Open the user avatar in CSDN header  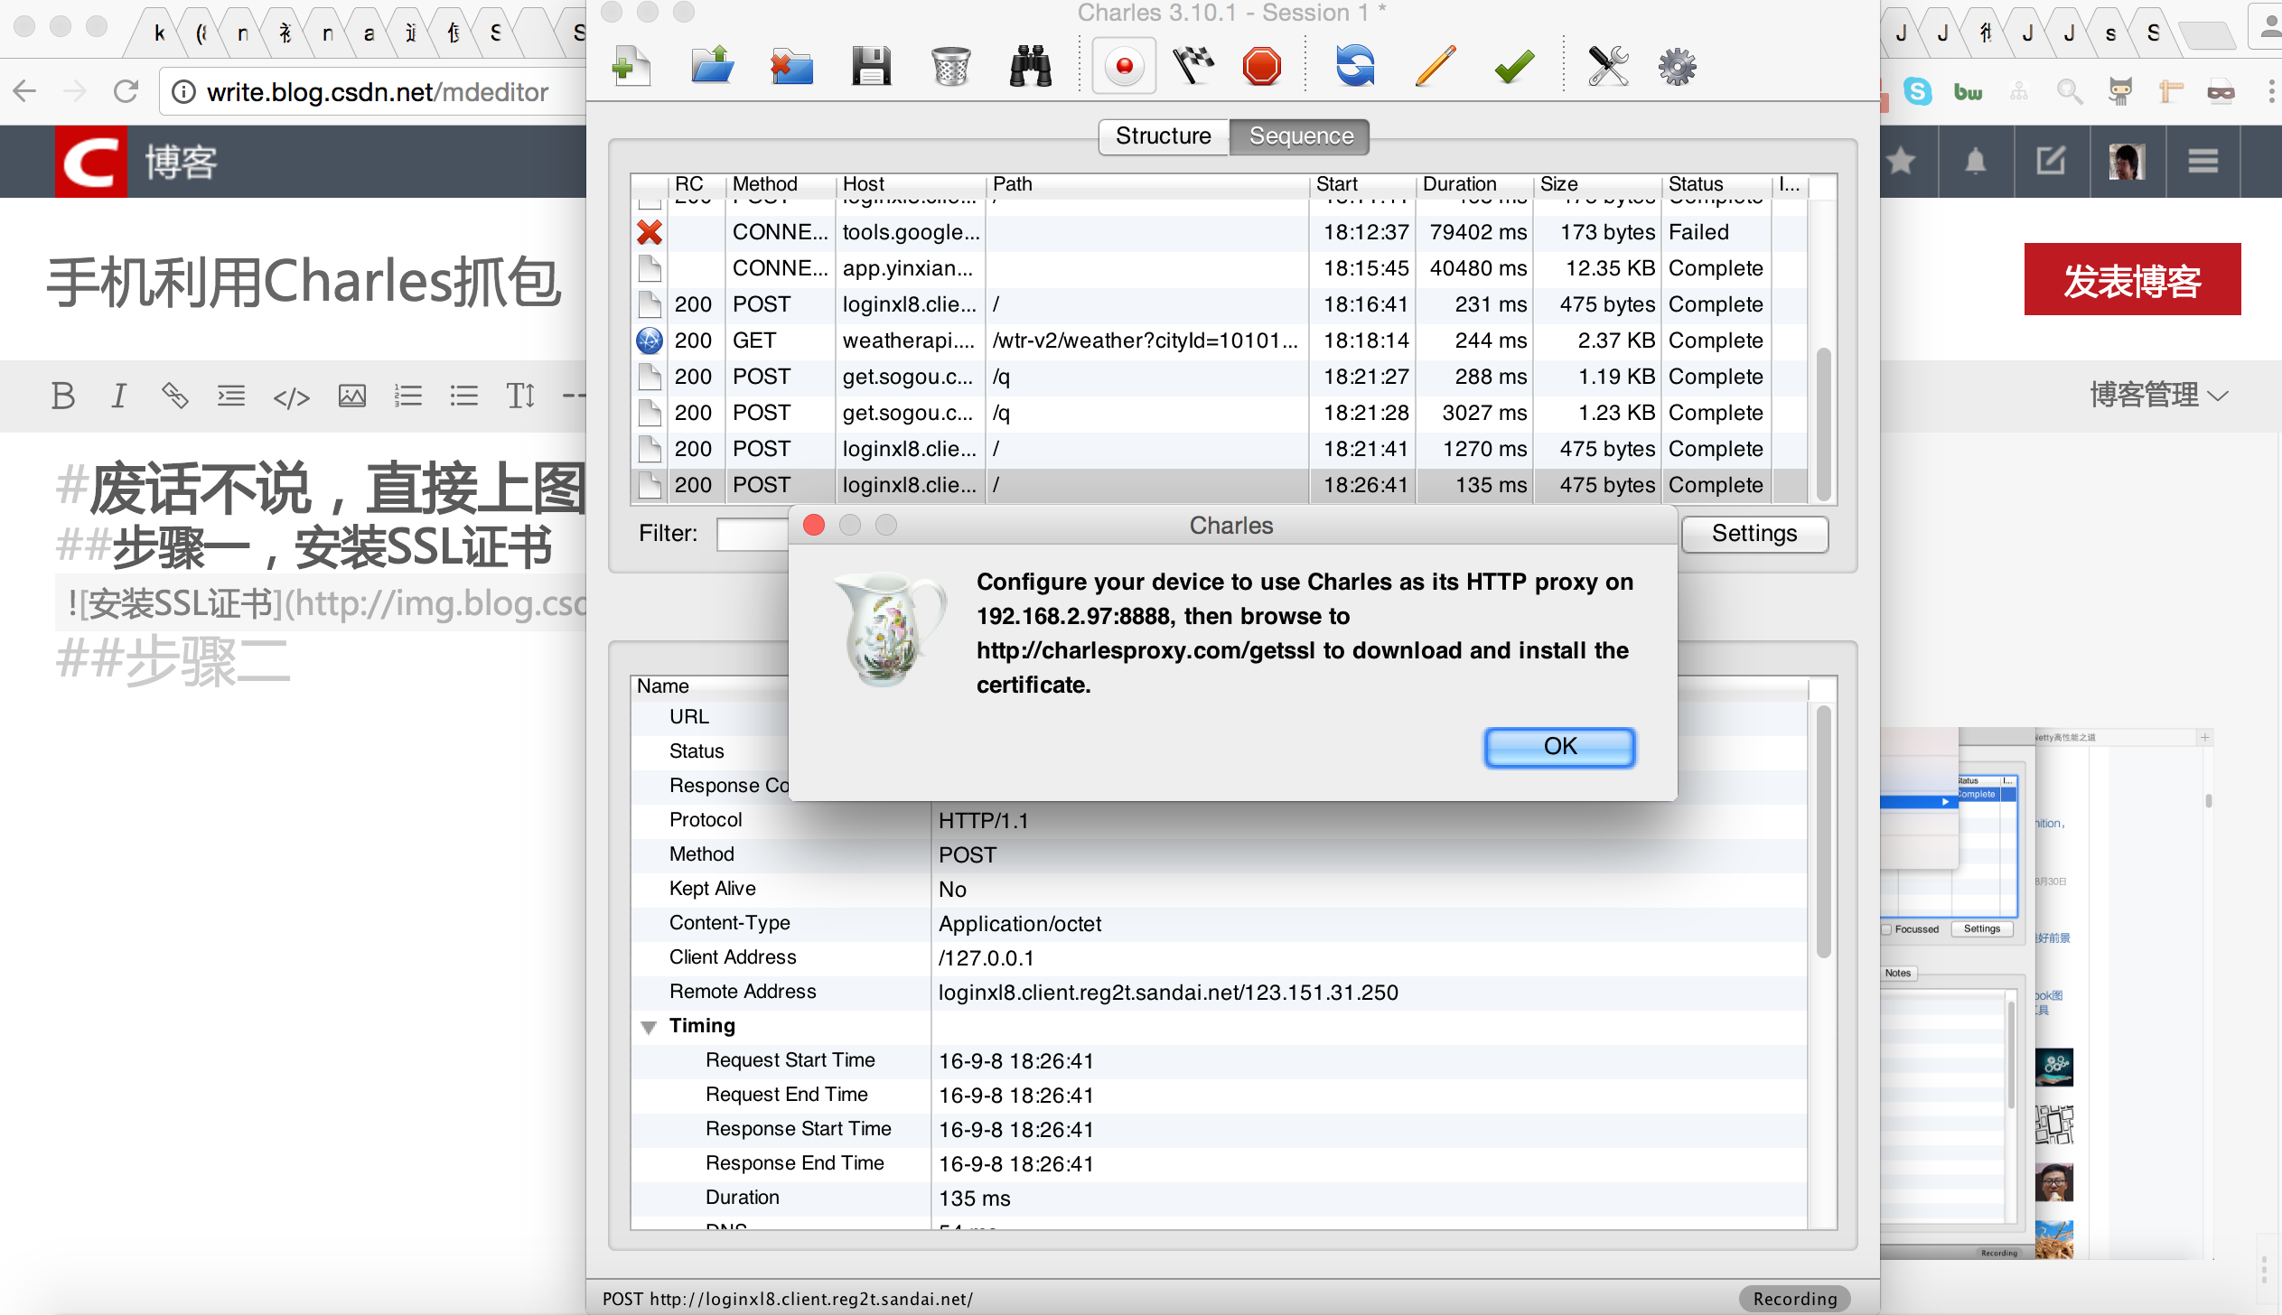pyautogui.click(x=2127, y=162)
